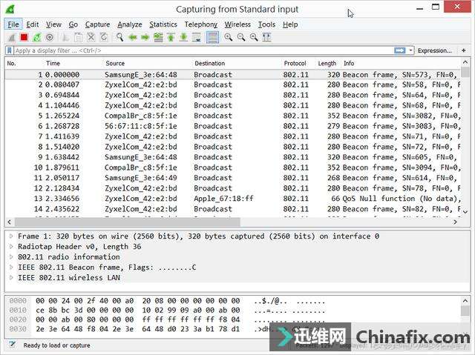Click the Expression... button
This screenshot has width=475, height=355.
(x=434, y=50)
